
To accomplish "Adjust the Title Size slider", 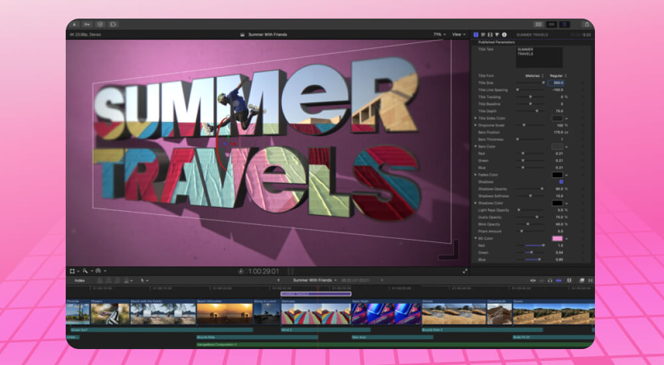I will coord(530,83).
